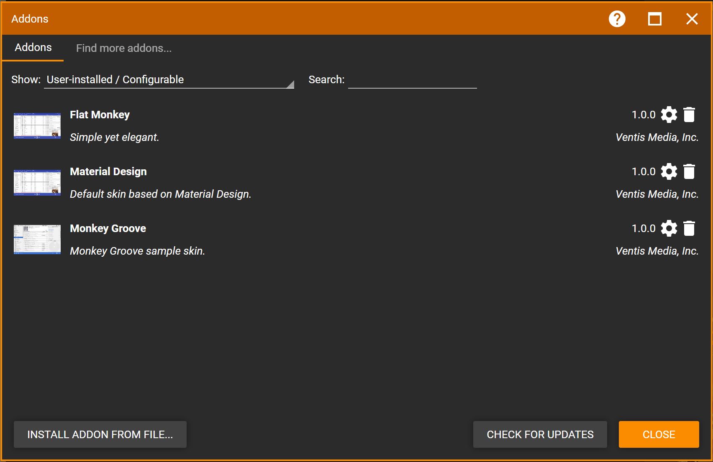The height and width of the screenshot is (462, 713).
Task: Select the Material Design preview thumbnail
Action: click(37, 182)
